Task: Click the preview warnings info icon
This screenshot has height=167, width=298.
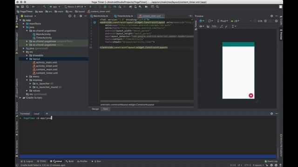Action: click(276, 21)
